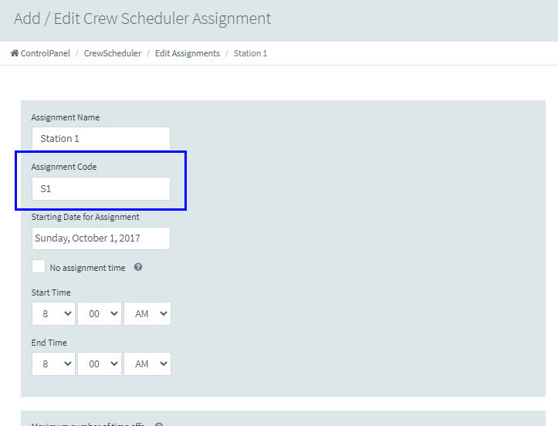The width and height of the screenshot is (558, 426).
Task: Open Edit Assignments breadcrumb link
Action: (x=188, y=53)
